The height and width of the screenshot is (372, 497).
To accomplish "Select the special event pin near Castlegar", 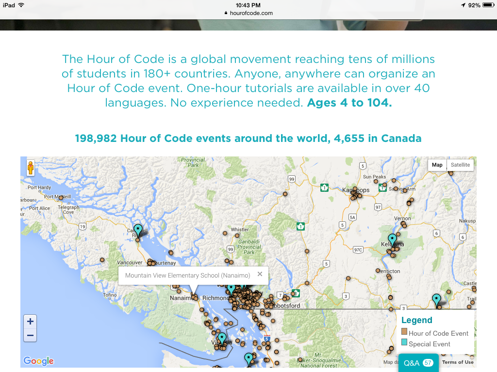I will point(436,300).
